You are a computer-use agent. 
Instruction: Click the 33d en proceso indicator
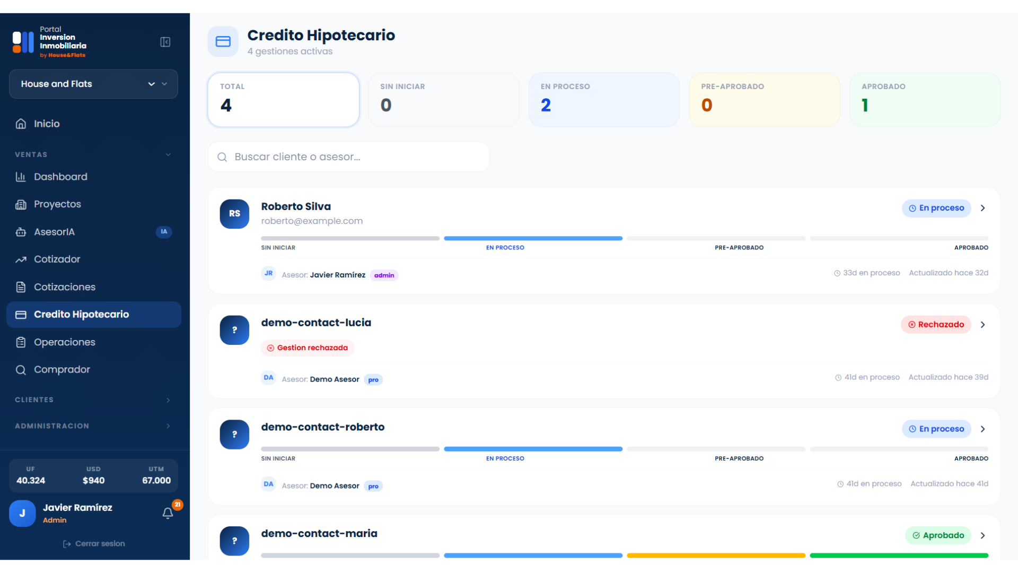click(x=867, y=273)
